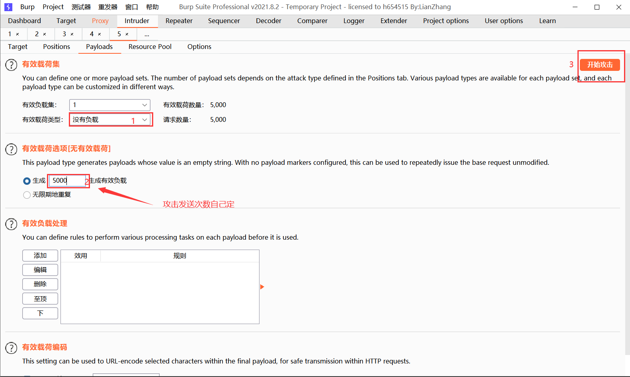Click the Burp Suite logo icon
Screen dimensions: 630x377
click(8, 7)
